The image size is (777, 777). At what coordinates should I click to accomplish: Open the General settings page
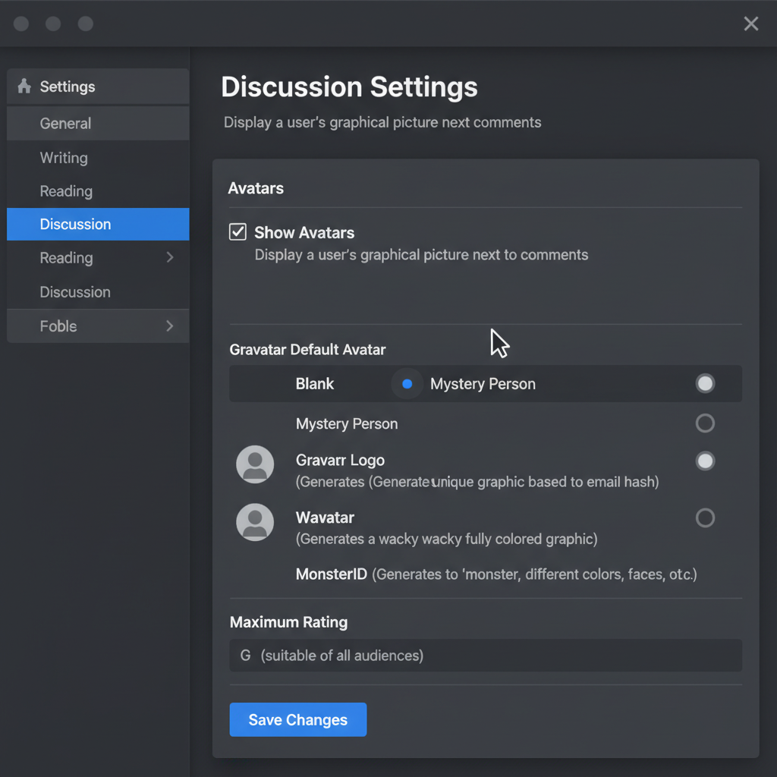click(66, 124)
